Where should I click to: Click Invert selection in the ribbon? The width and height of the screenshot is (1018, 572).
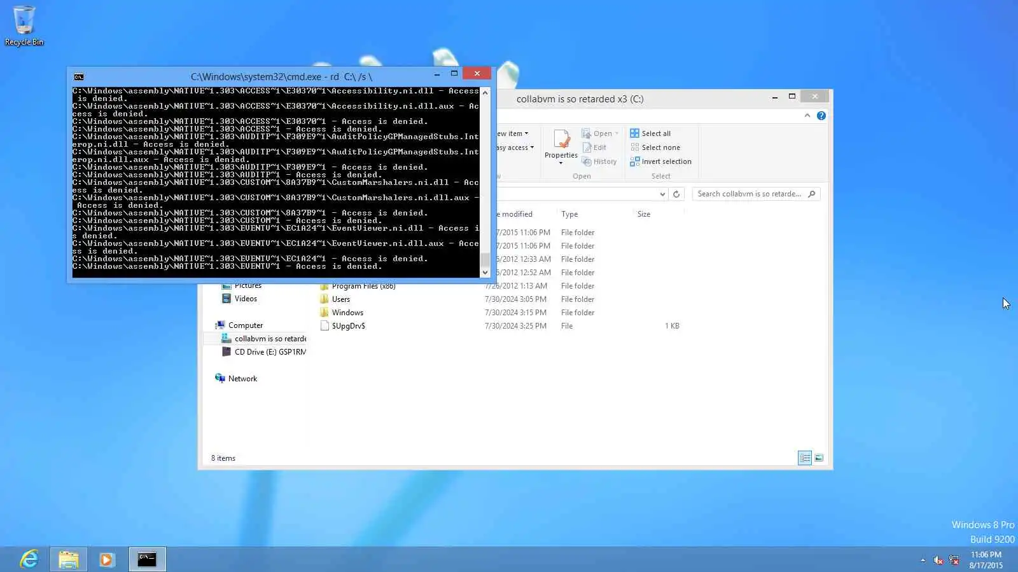pyautogui.click(x=660, y=161)
